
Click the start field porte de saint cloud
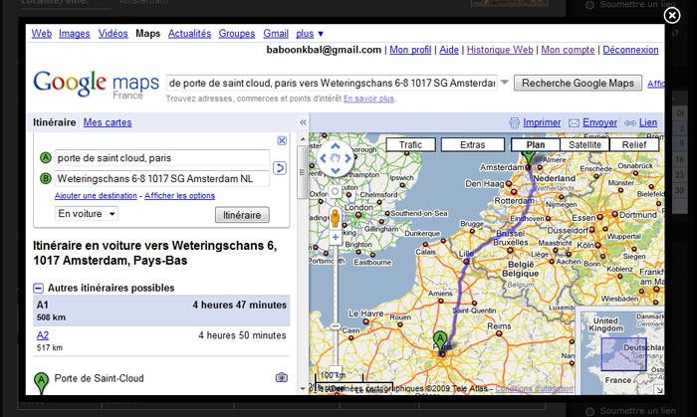tap(161, 158)
